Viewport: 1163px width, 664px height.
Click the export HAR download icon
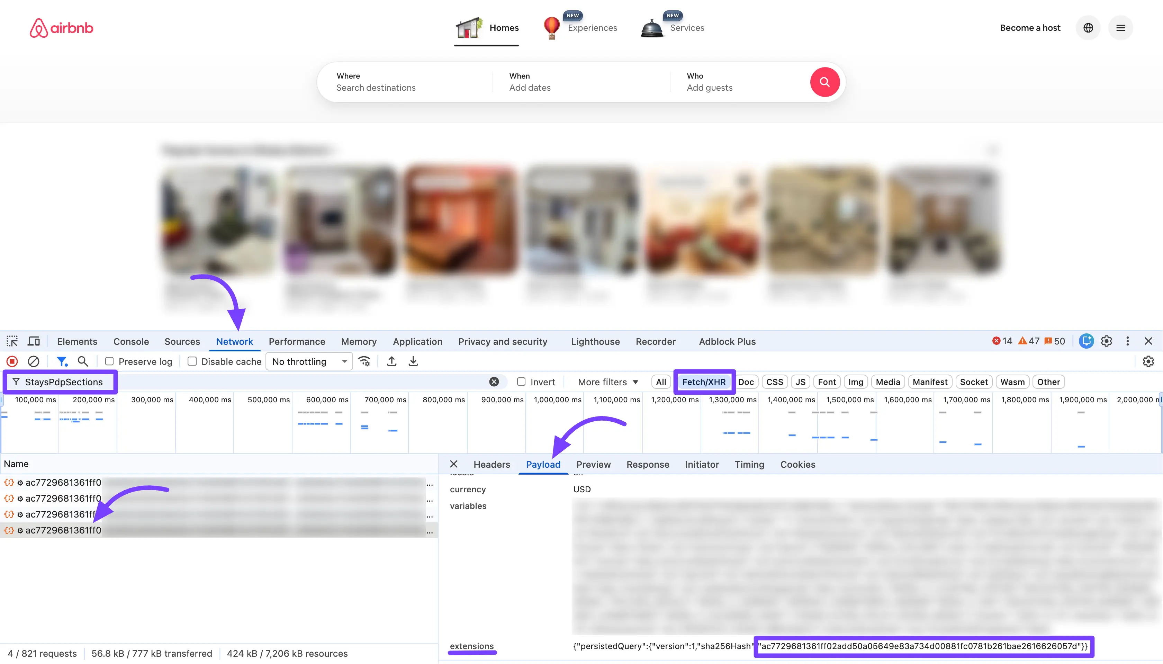(413, 362)
